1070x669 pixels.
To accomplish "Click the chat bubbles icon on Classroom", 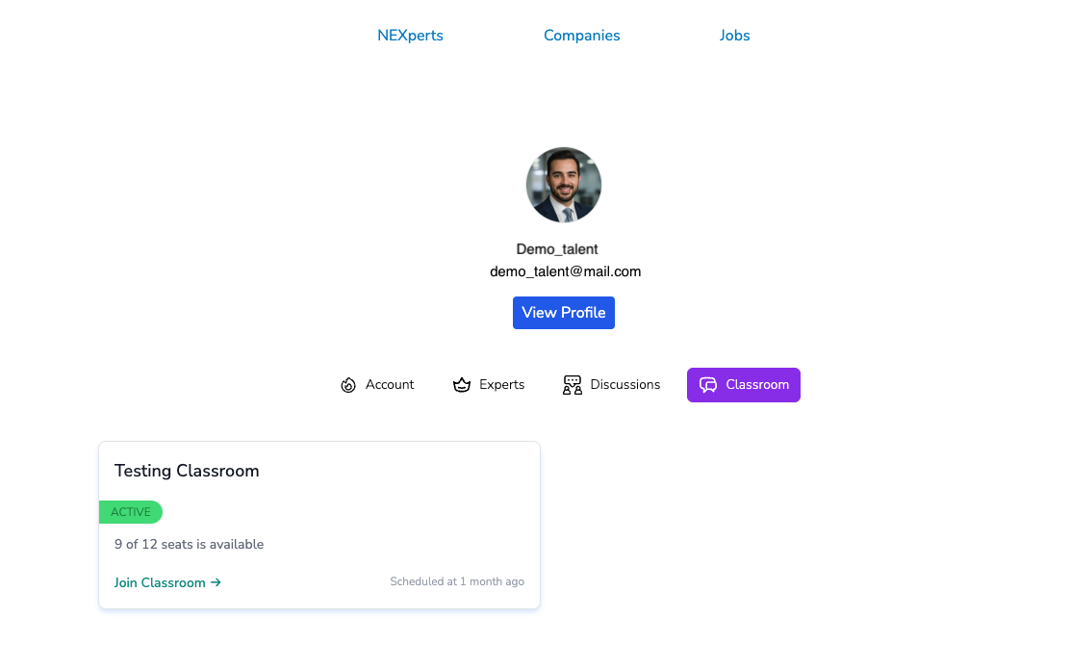I will 708,385.
